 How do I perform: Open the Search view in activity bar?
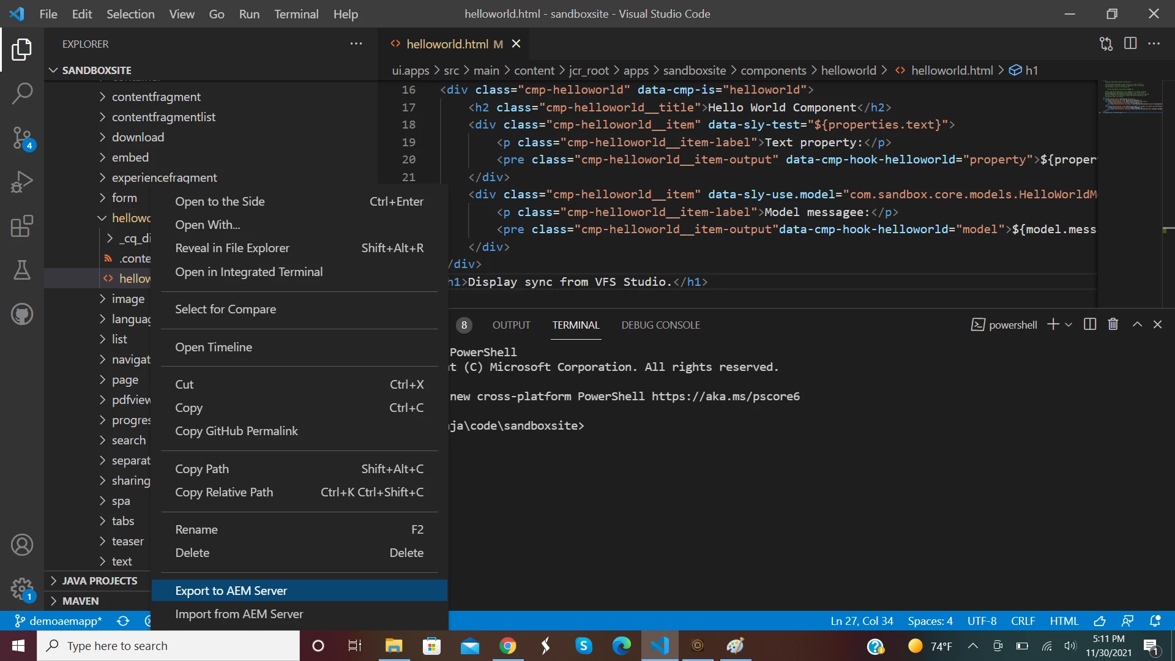pos(22,94)
